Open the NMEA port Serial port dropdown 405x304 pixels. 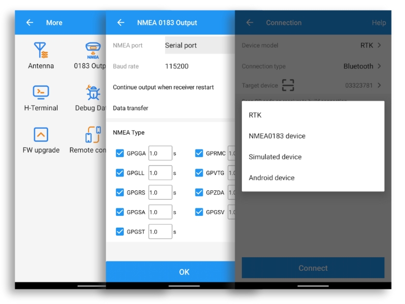coord(199,46)
